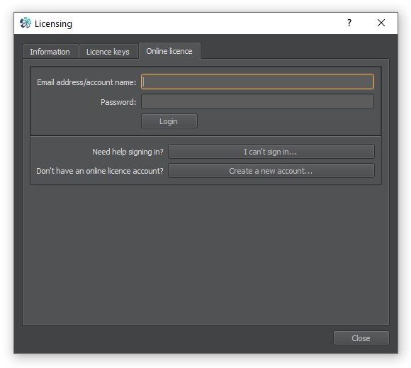Click the Licensing app logo icon

click(26, 23)
